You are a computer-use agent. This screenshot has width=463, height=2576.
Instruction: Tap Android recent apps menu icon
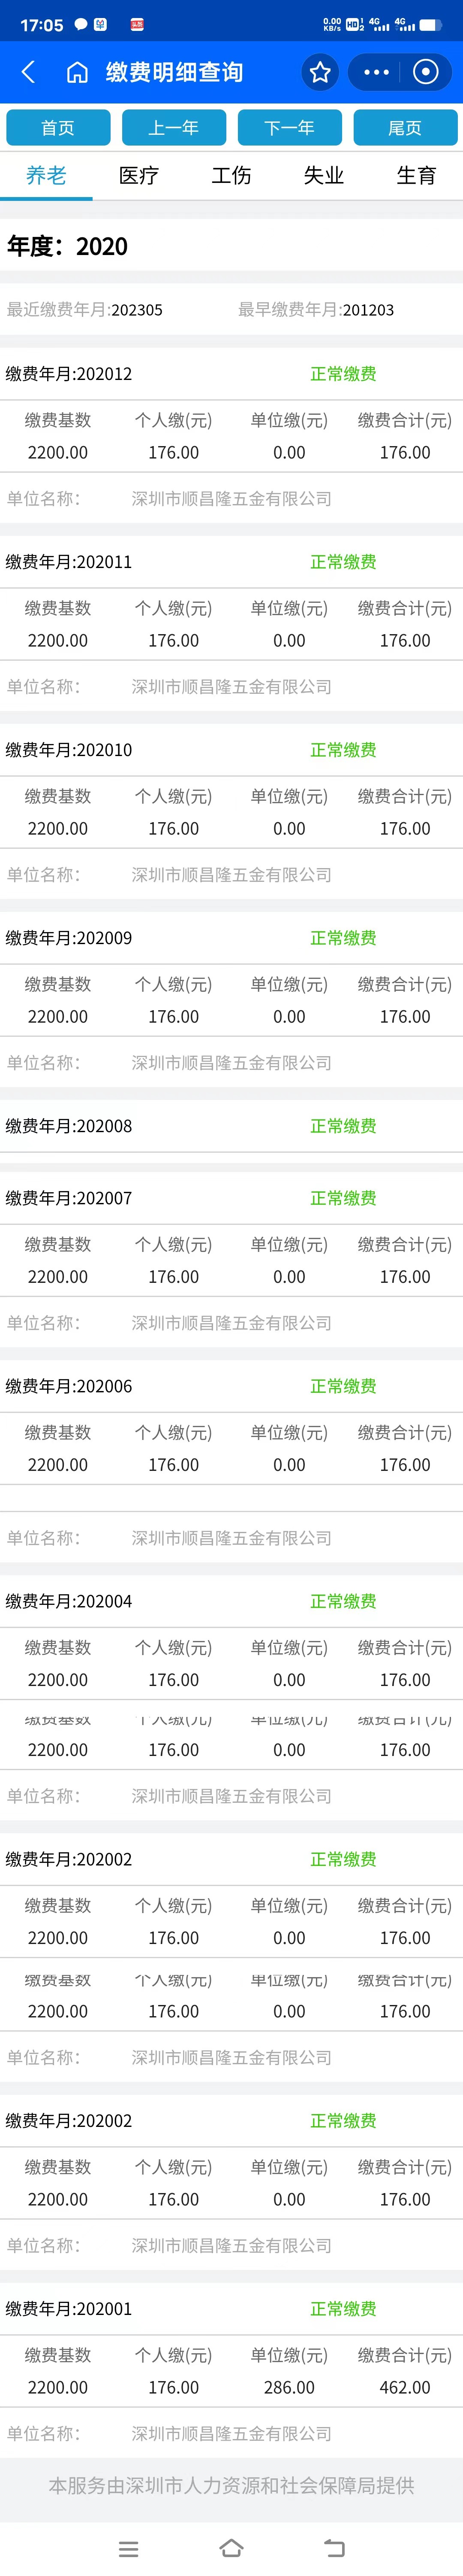(x=129, y=2548)
